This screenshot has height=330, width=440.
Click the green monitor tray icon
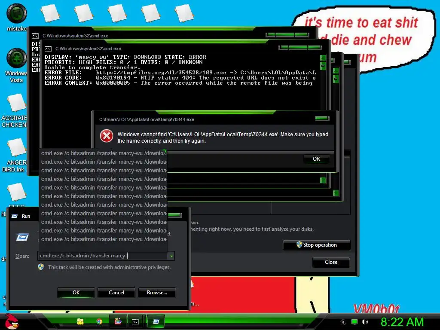coord(354,322)
